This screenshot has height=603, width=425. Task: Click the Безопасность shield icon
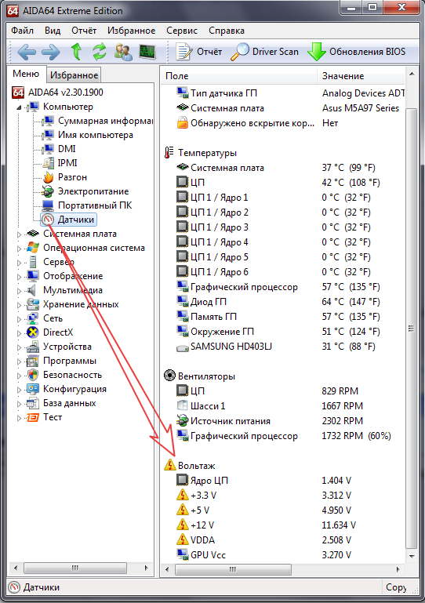coord(33,375)
